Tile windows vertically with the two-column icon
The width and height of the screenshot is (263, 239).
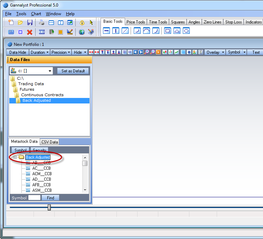(x=60, y=22)
